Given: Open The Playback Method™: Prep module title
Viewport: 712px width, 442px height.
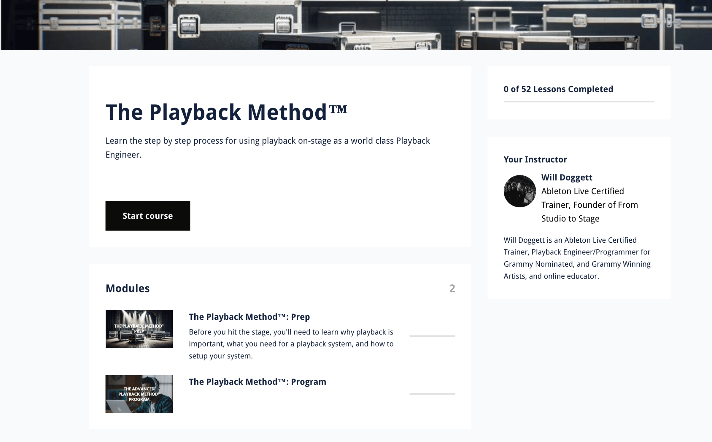Looking at the screenshot, I should (249, 317).
